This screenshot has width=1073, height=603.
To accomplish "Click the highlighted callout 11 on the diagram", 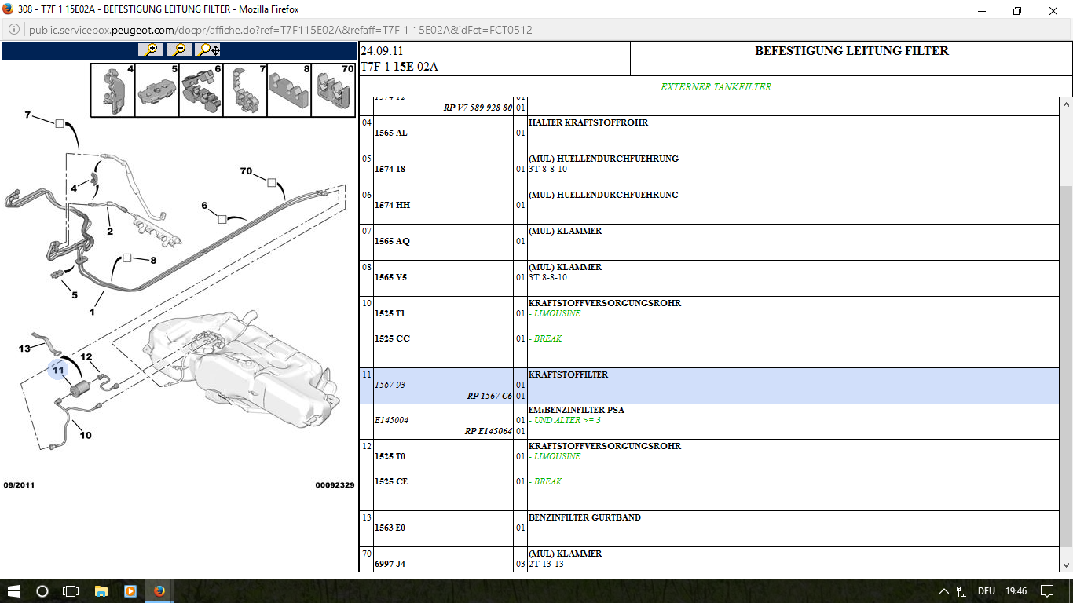I will point(58,369).
